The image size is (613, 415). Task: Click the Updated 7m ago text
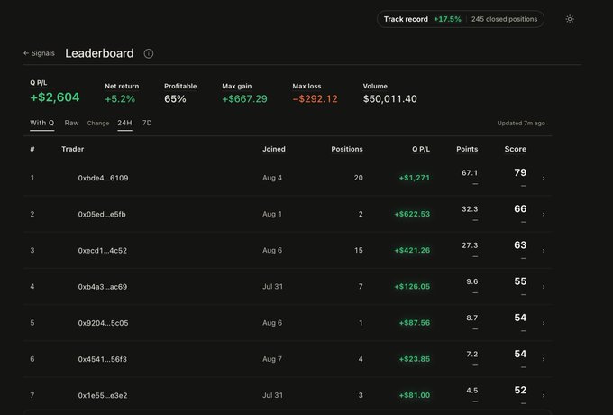pos(521,124)
